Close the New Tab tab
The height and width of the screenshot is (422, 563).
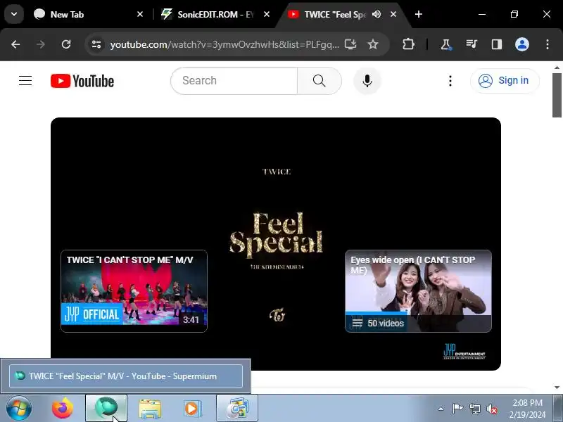[140, 14]
